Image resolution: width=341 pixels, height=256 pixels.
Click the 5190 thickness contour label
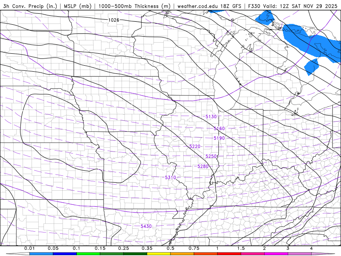(219, 138)
